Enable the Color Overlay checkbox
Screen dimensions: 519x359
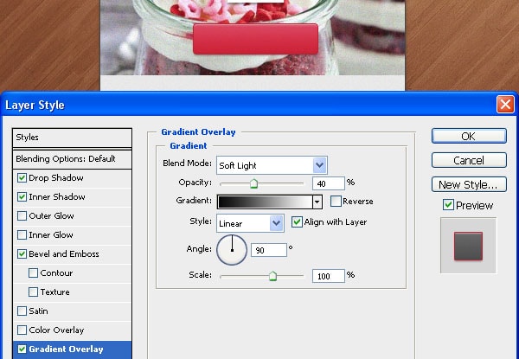pos(22,330)
